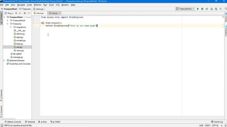Click Treasures breadcrumb in navigation bar
This screenshot has height=127, width=227.
coord(25,9)
